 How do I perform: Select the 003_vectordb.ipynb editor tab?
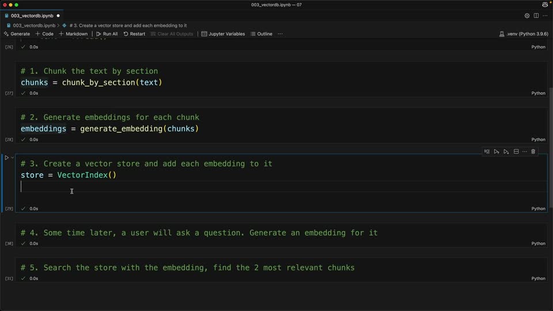click(x=32, y=16)
